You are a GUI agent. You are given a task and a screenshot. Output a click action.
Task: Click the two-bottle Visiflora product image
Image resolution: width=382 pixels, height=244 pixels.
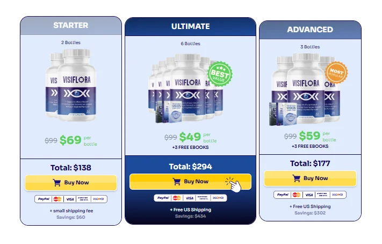(71, 85)
